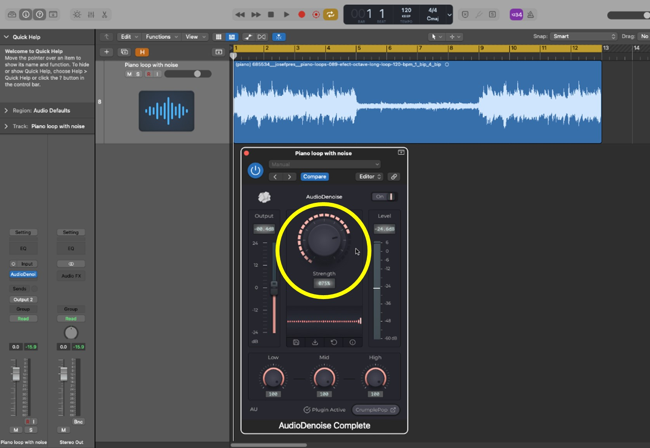Click the plugin reset circular arrow icon
Viewport: 650px width, 448px height.
[334, 342]
